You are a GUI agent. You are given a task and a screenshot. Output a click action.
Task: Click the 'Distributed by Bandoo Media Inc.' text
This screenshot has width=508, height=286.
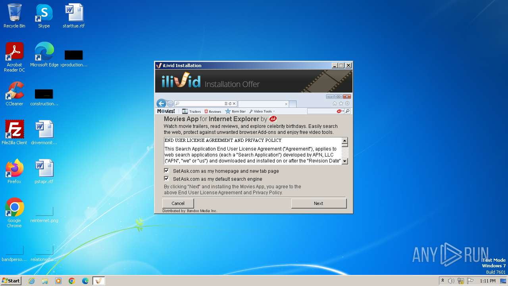(x=190, y=211)
